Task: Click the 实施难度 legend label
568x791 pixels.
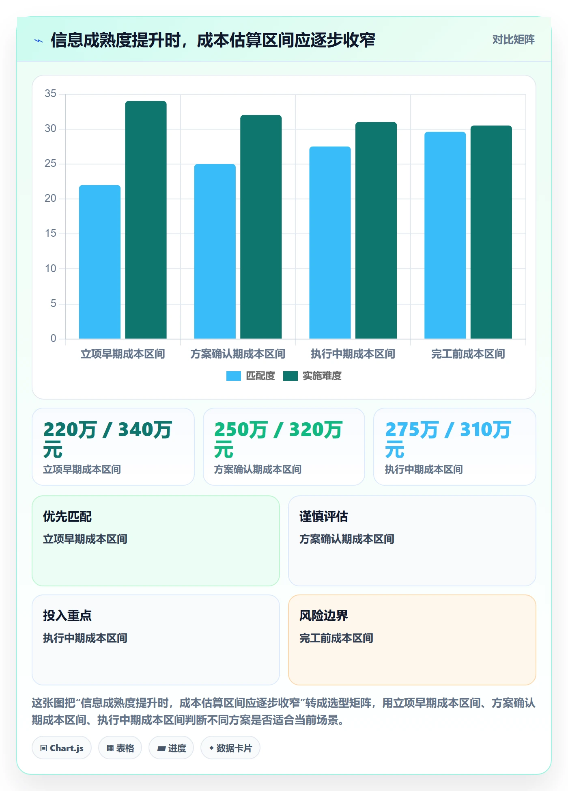Action: click(322, 376)
